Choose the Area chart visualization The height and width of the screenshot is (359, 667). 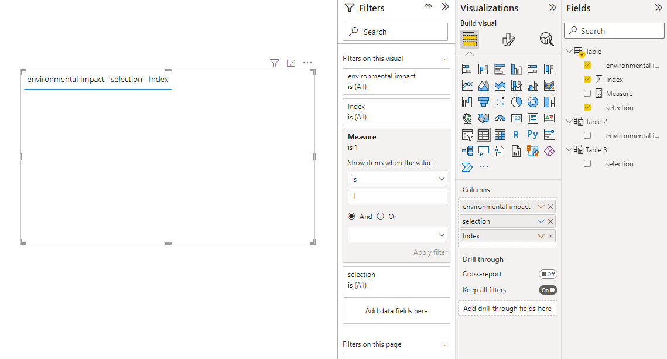[x=483, y=86]
